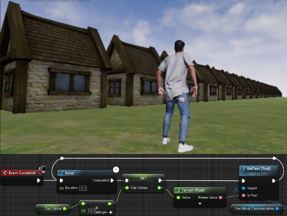Click the Duration value field on Delay
This screenshot has width=287, height=216.
83,188
